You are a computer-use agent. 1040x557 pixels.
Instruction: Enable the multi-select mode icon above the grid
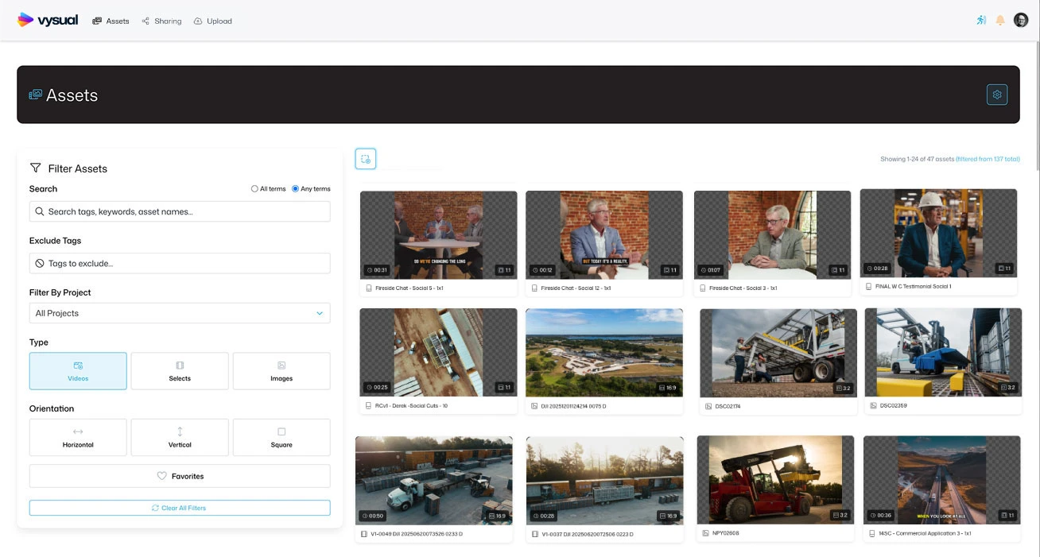(x=365, y=158)
